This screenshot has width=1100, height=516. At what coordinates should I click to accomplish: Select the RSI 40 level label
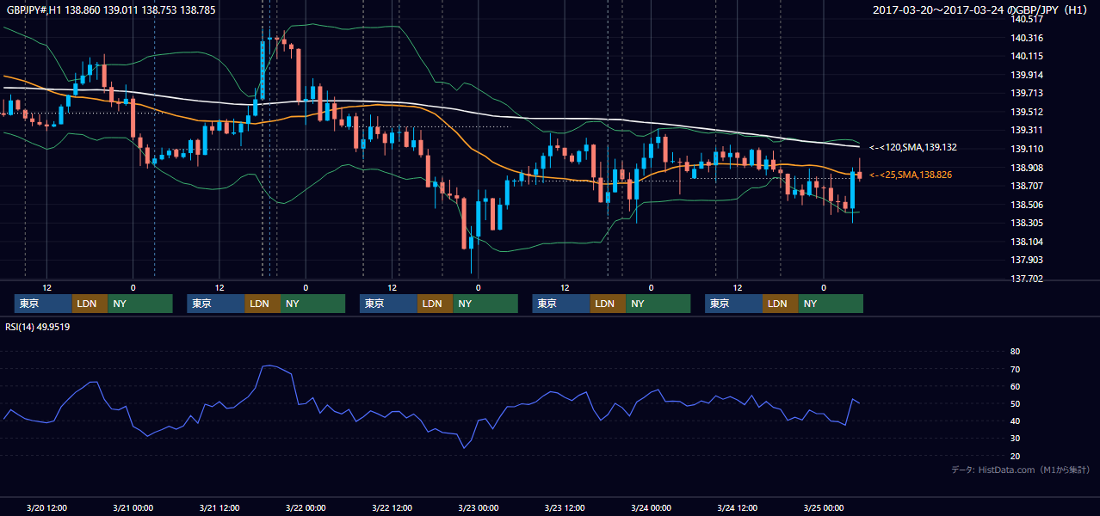coord(1015,421)
